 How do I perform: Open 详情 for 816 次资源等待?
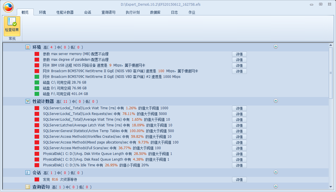tap(239, 179)
